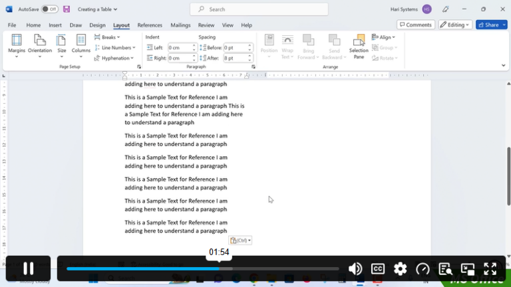This screenshot has height=287, width=511.
Task: Switch to the Draw tab
Action: tap(76, 25)
